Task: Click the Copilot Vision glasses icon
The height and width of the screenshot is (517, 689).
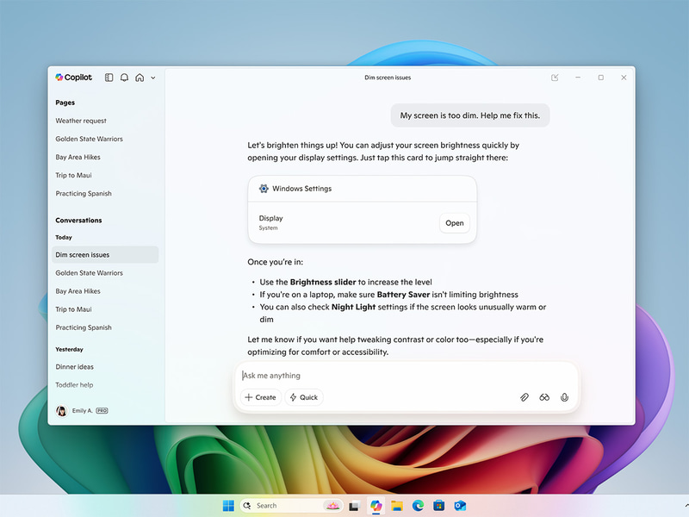Action: (544, 397)
